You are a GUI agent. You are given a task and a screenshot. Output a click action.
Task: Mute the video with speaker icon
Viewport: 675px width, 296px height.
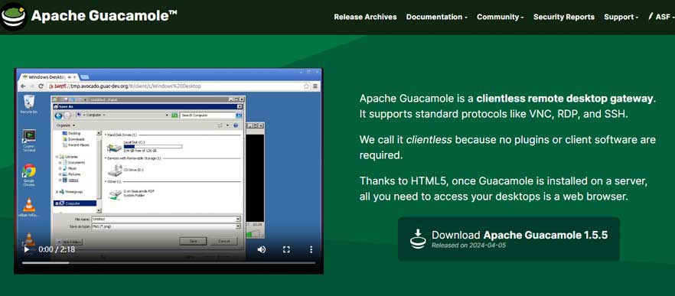pyautogui.click(x=261, y=249)
